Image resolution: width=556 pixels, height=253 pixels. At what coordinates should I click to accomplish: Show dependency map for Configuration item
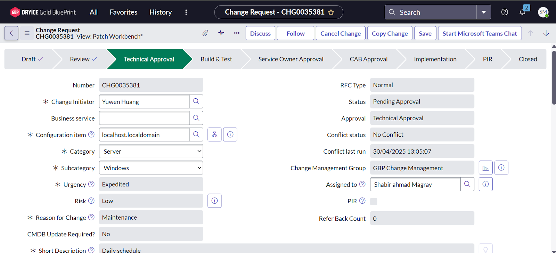[x=214, y=134]
